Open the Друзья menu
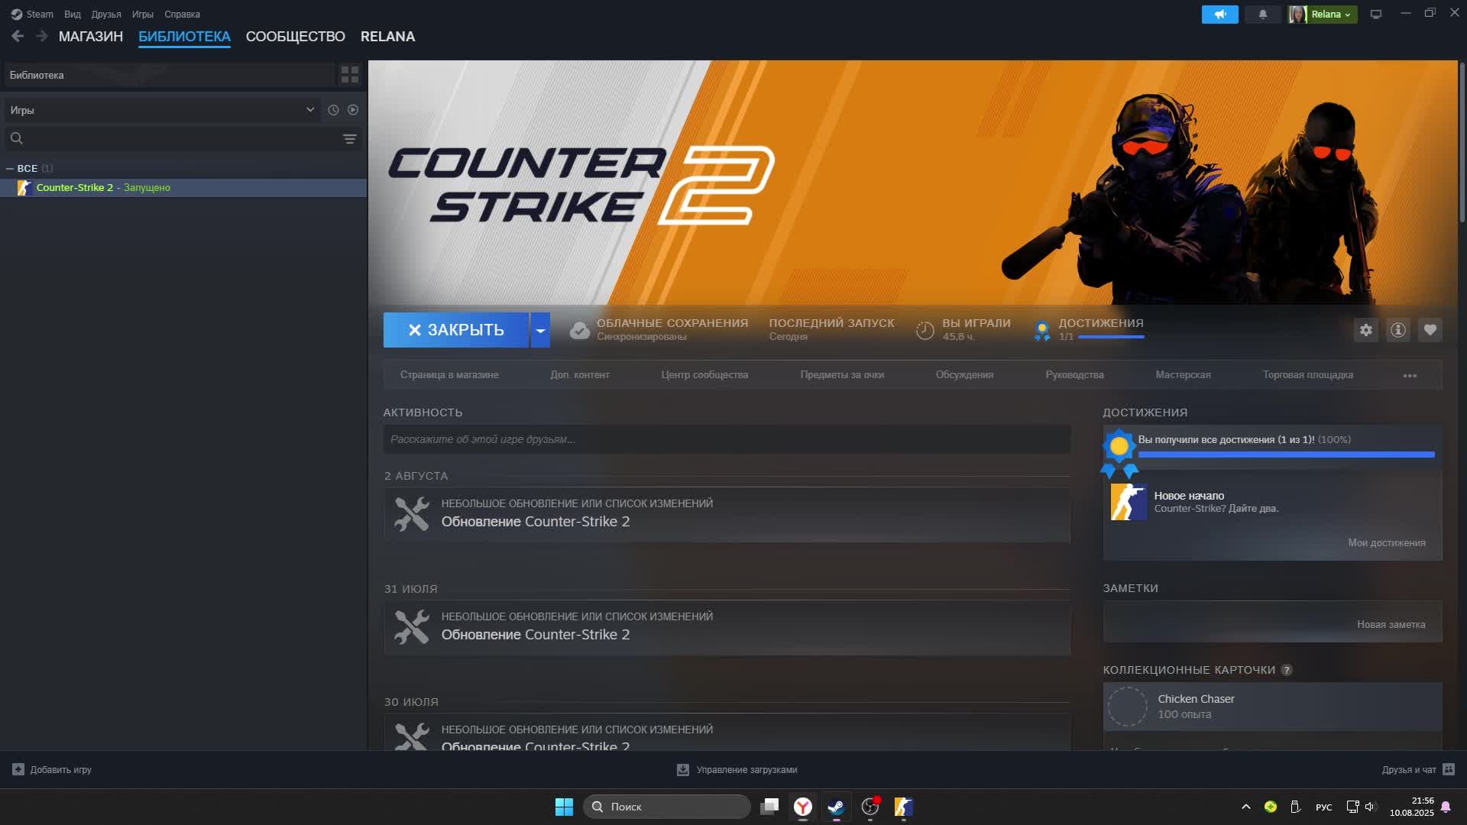Screen dimensions: 1467x825 (105, 15)
